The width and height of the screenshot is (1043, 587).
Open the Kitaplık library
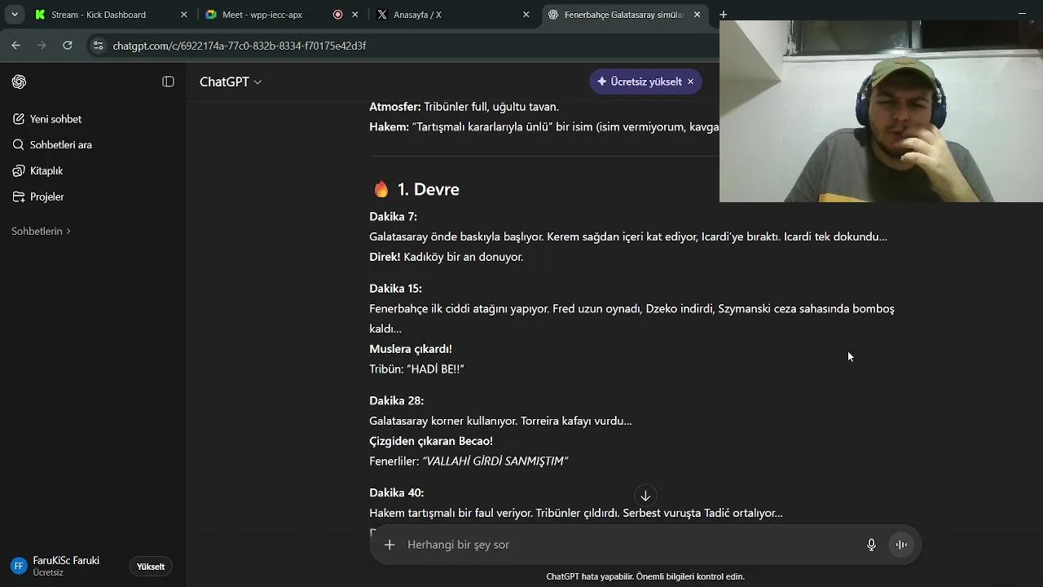click(x=46, y=171)
